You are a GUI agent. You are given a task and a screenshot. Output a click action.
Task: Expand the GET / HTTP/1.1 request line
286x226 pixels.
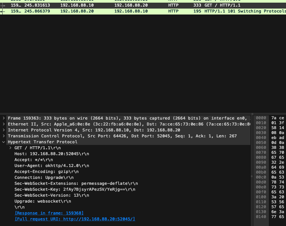click(11, 148)
